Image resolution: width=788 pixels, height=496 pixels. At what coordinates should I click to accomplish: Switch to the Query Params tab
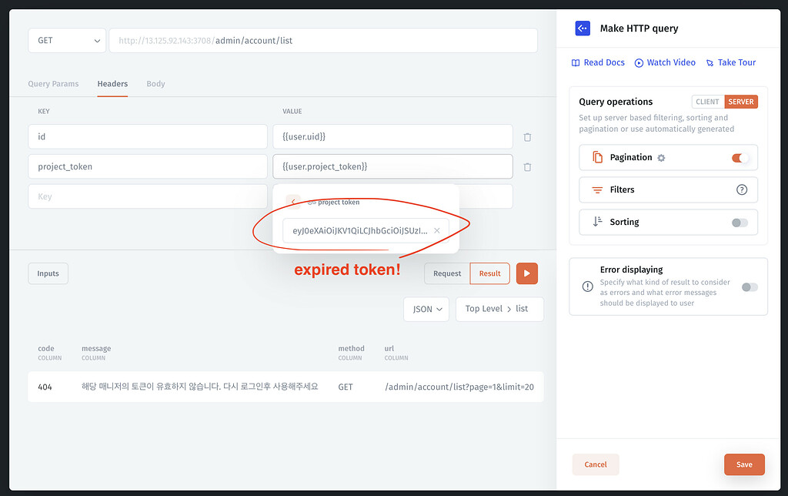coord(53,84)
